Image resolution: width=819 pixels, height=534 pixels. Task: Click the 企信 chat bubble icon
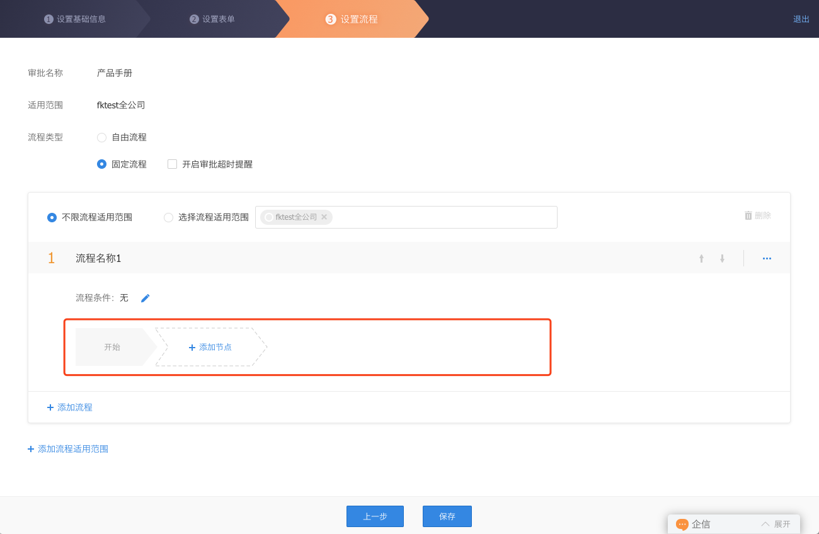tap(682, 525)
